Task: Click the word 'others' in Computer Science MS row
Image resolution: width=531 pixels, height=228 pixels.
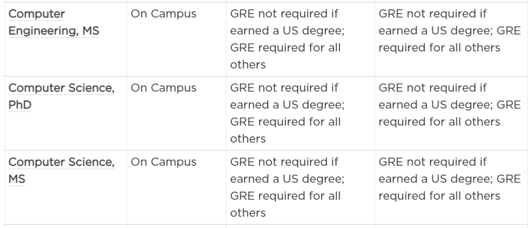Action: (248, 212)
